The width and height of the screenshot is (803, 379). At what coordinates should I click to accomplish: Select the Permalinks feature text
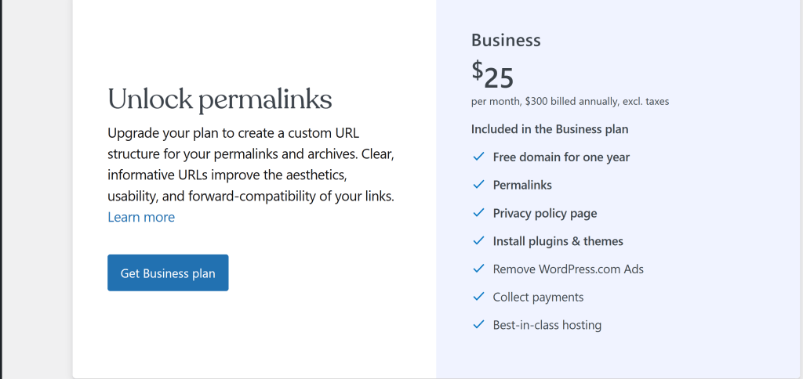click(x=522, y=186)
